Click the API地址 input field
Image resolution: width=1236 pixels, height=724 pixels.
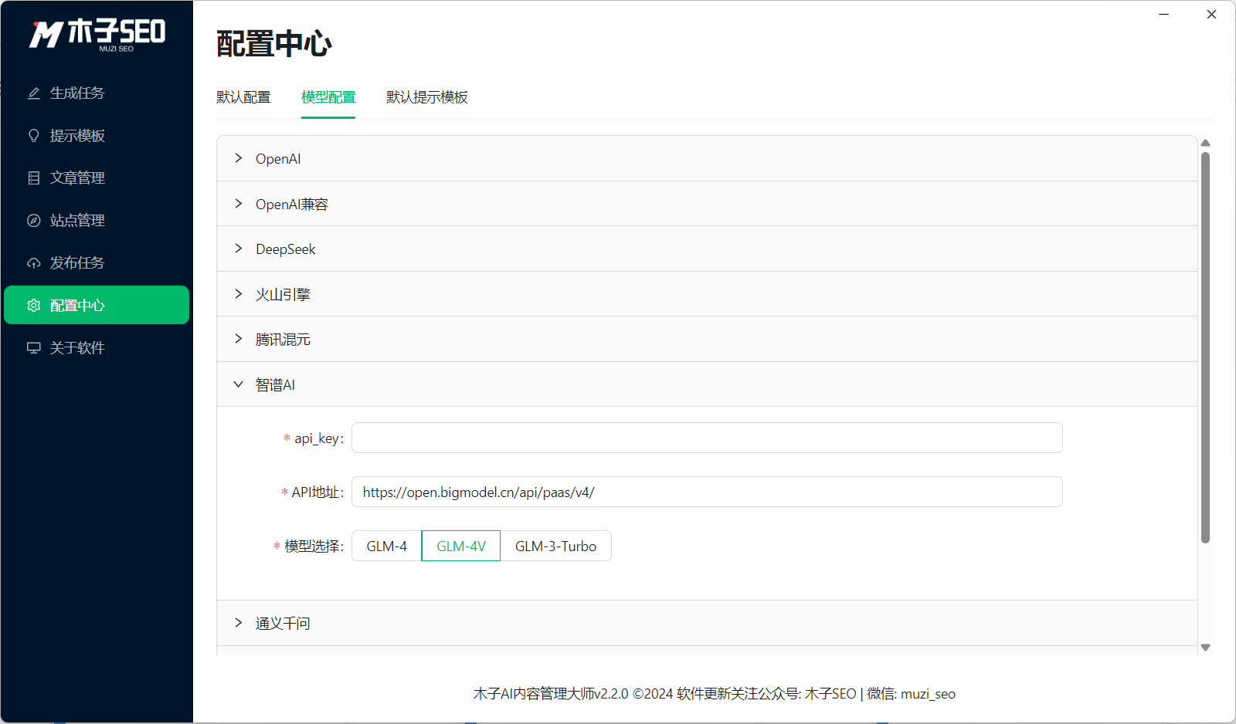point(707,492)
